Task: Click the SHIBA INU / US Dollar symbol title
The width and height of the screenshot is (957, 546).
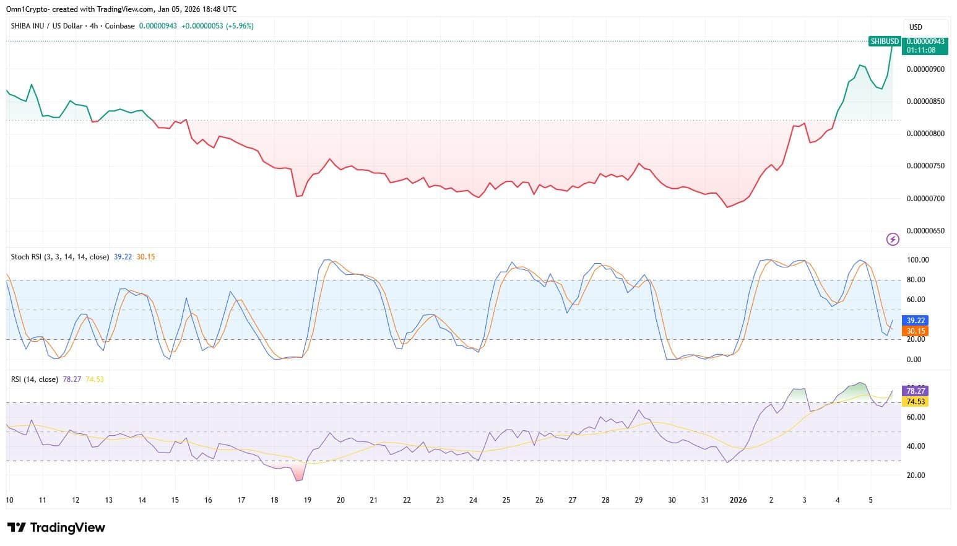Action: [x=47, y=26]
